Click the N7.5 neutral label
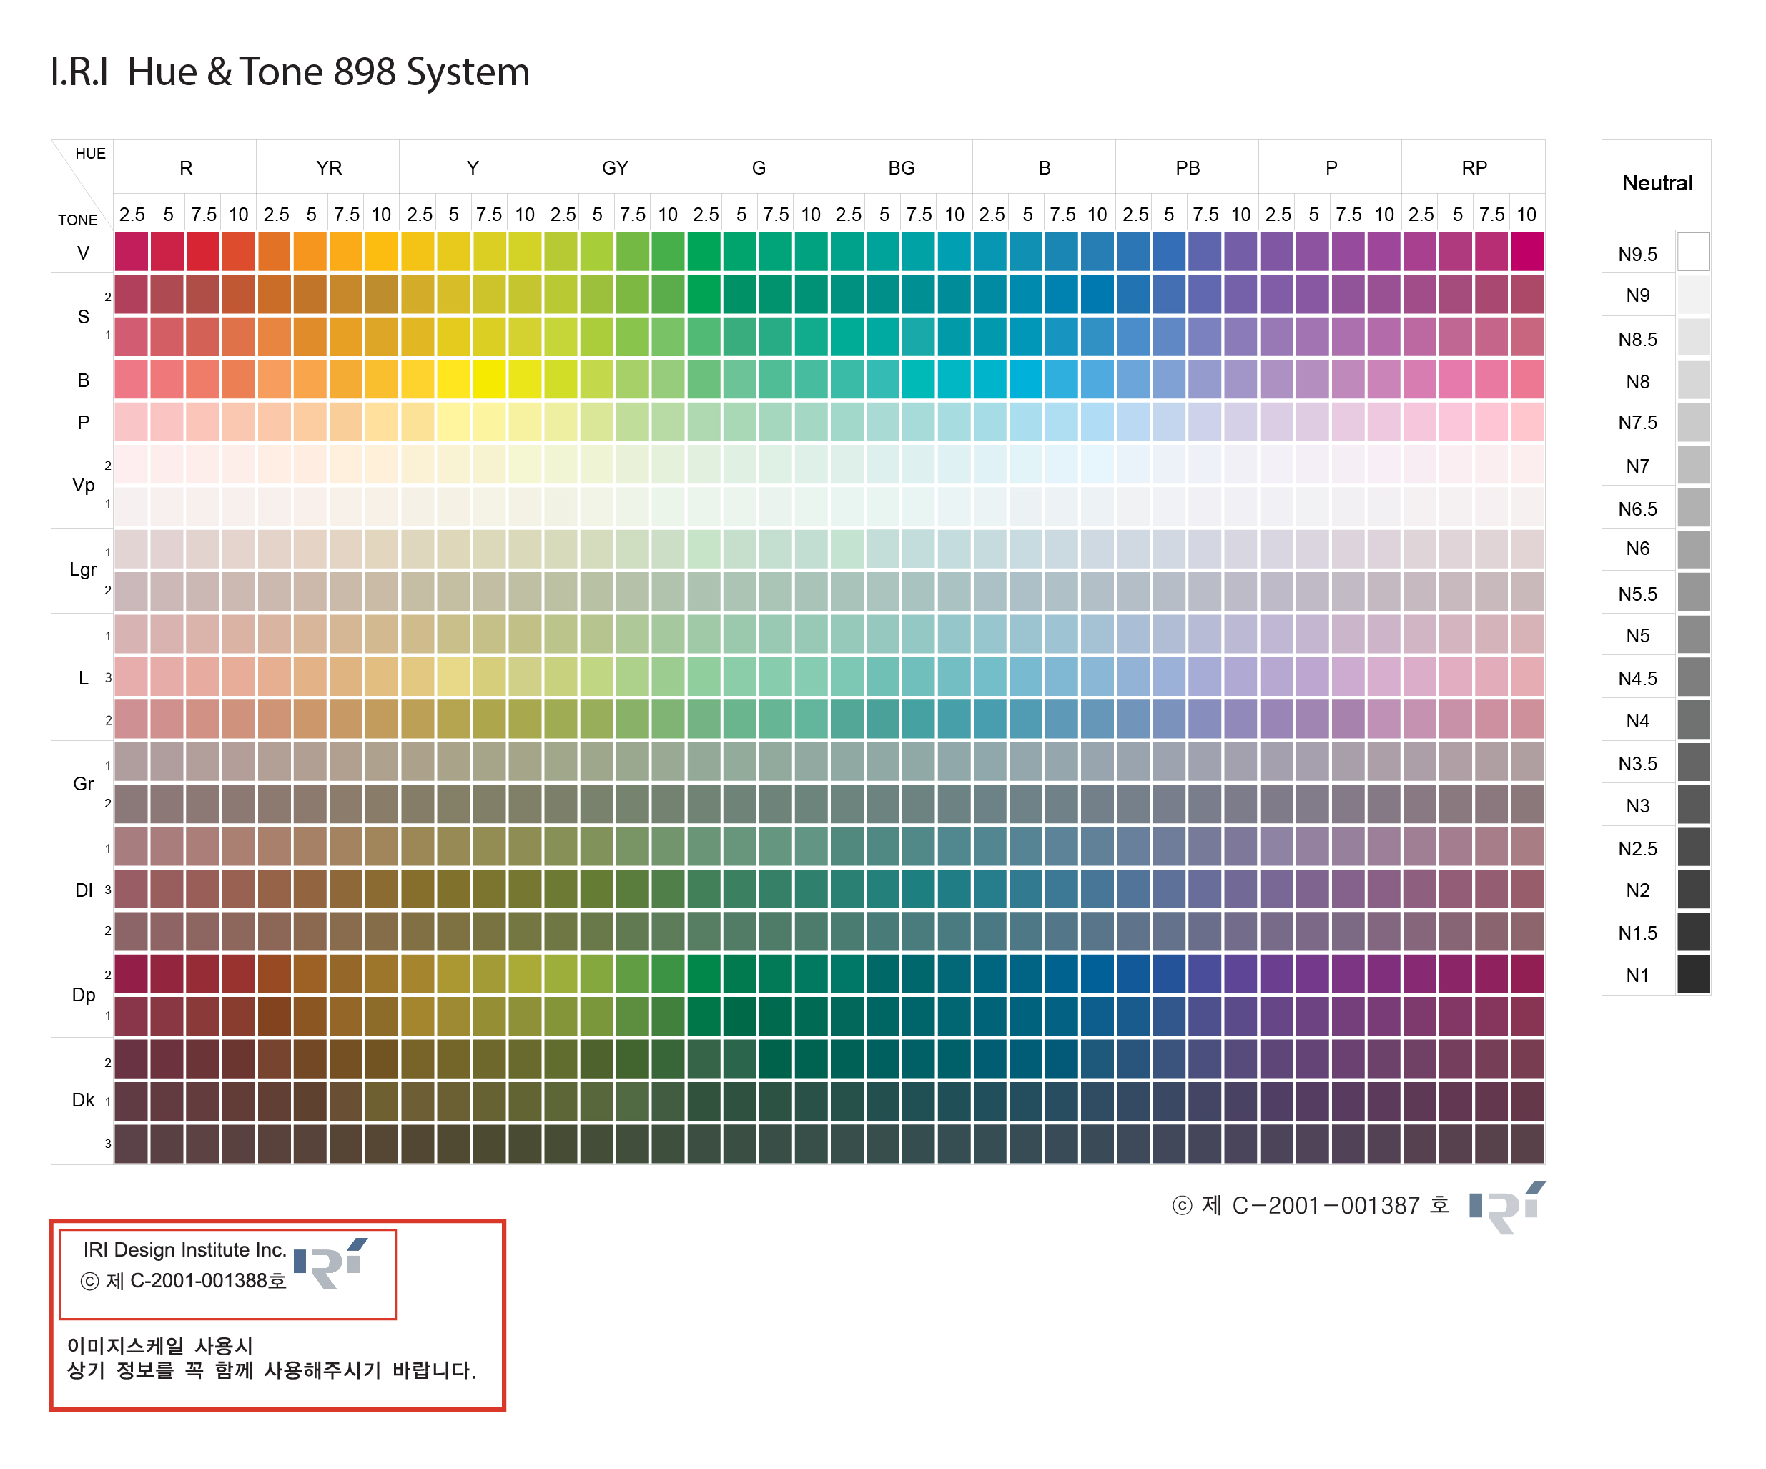 [1637, 423]
